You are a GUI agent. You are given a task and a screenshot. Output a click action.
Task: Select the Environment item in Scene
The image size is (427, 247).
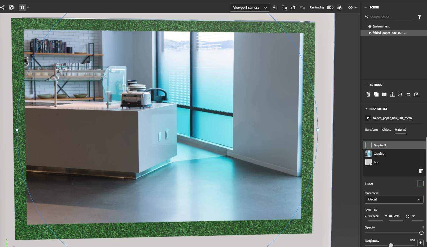[x=381, y=26]
